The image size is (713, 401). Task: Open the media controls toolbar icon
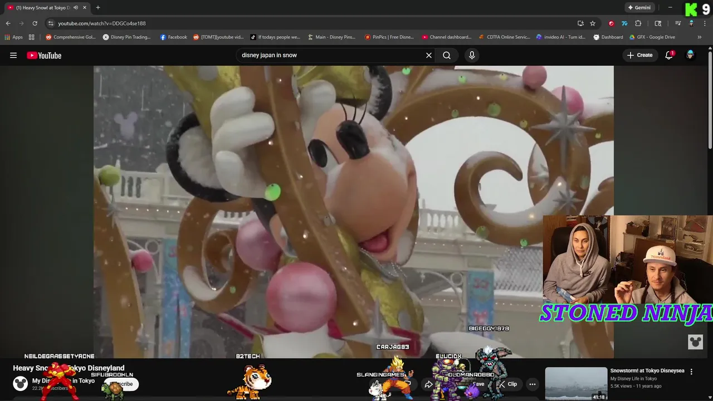(x=678, y=23)
